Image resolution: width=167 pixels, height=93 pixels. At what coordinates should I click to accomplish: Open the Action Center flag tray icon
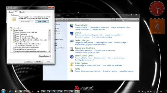(x=148, y=91)
